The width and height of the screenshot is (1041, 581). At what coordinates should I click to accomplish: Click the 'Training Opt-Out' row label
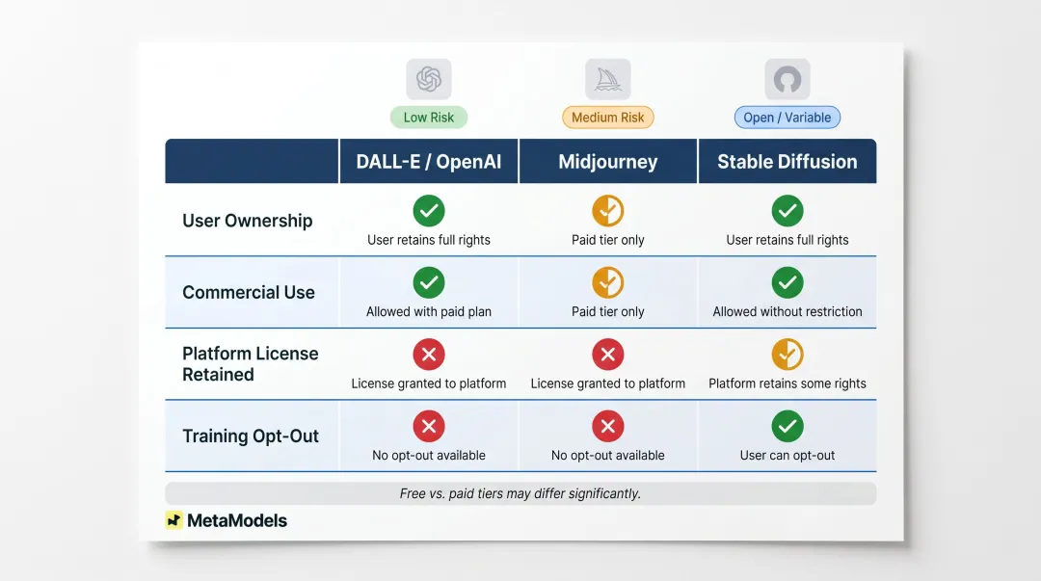(251, 436)
